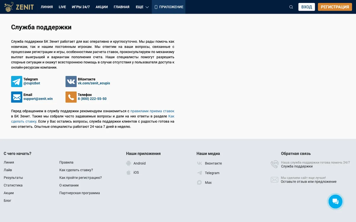Open the Блог footer link

[x=7, y=201]
